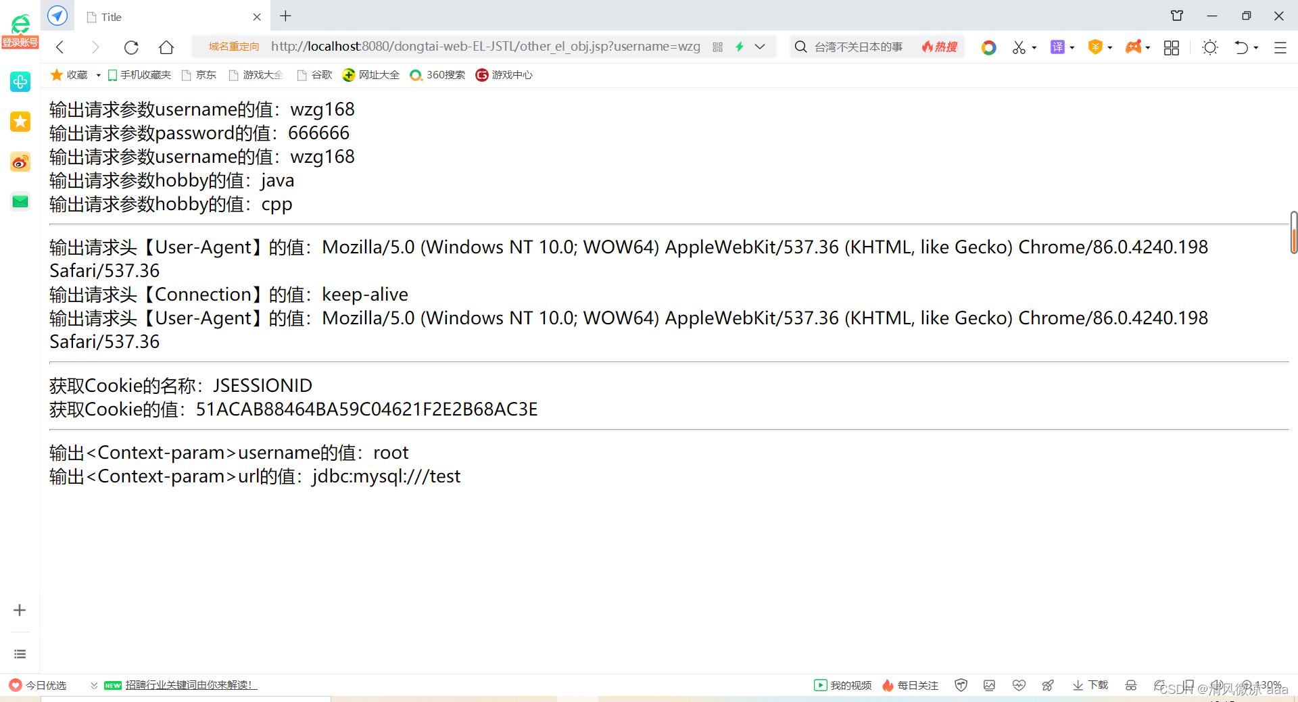Expand the translate tool dropdown arrow
1298x702 pixels.
coord(1072,47)
